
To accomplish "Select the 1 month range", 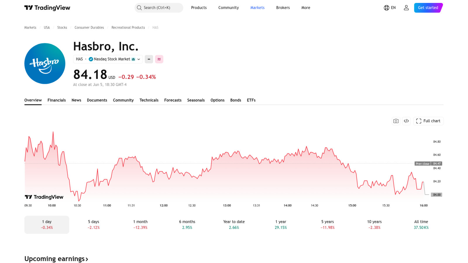I will (140, 225).
